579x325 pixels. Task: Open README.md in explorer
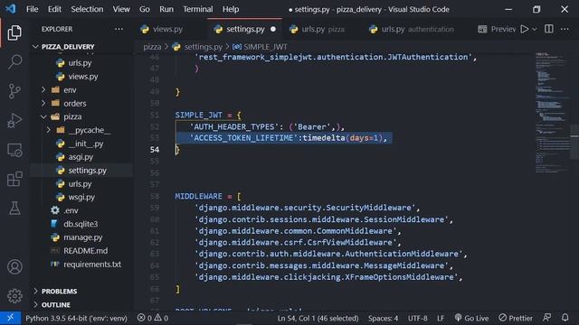(85, 251)
